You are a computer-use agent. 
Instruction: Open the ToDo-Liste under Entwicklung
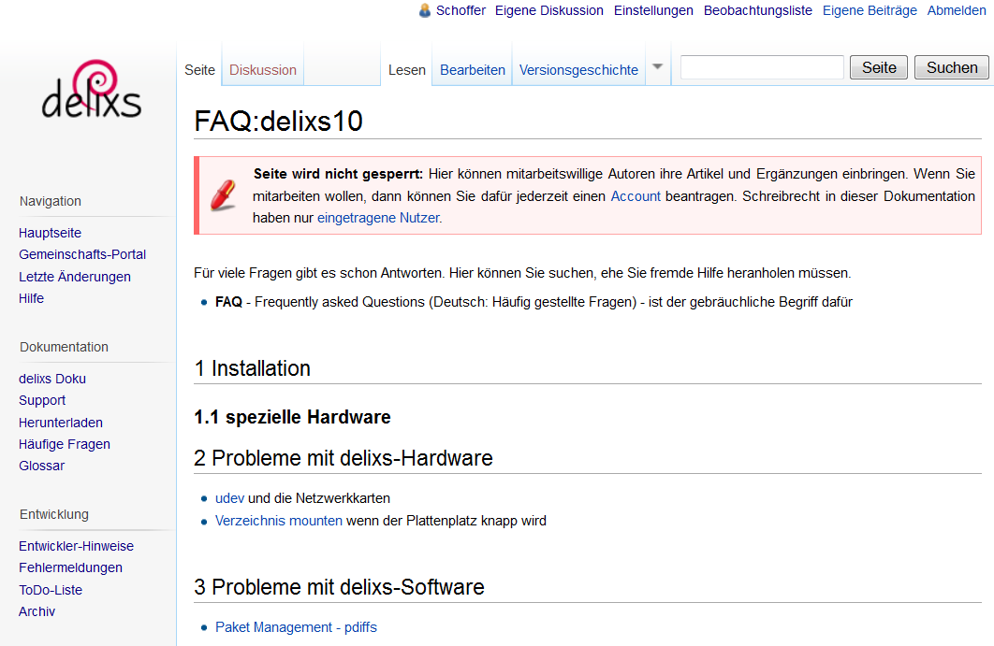pos(50,589)
